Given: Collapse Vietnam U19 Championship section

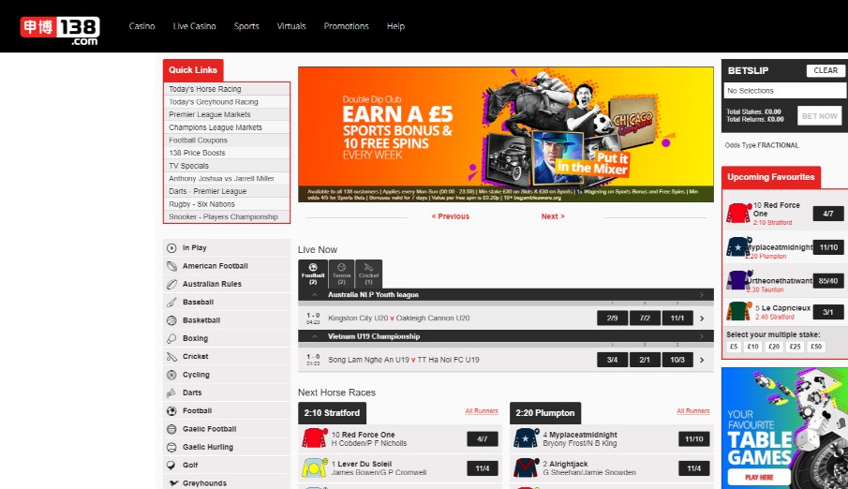Looking at the screenshot, I should (314, 336).
